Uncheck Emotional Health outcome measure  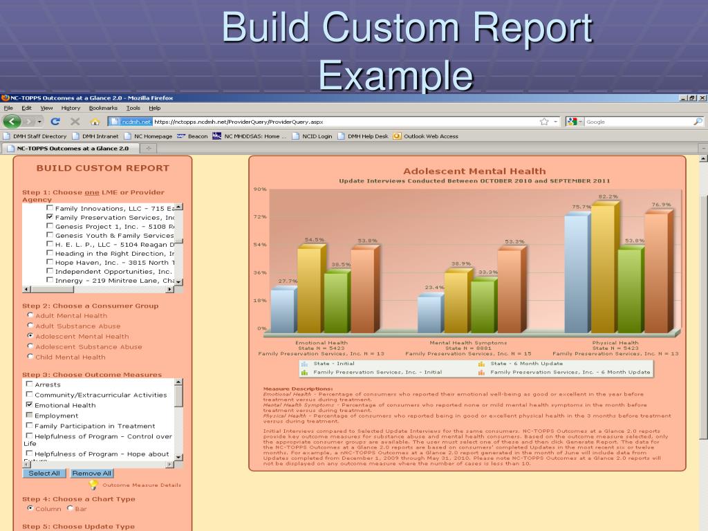click(29, 404)
